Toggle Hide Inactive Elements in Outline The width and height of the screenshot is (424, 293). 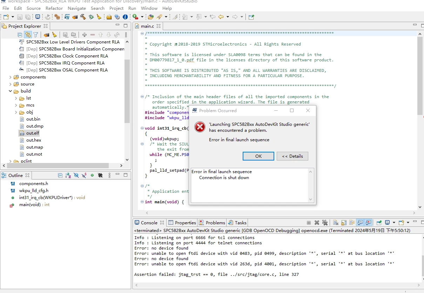pyautogui.click(x=100, y=175)
